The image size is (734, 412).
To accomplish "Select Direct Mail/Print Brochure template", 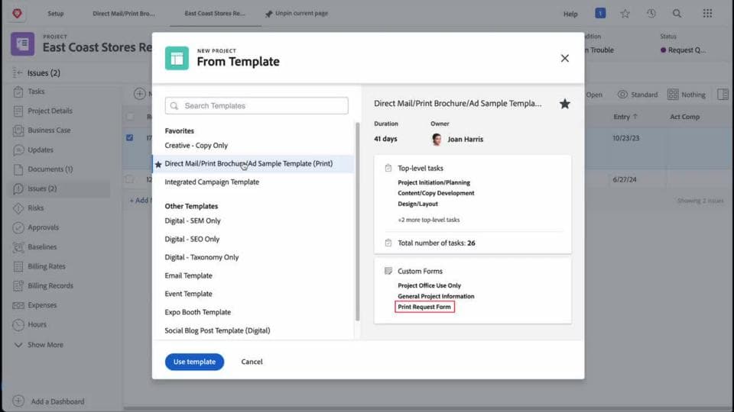I will click(253, 164).
